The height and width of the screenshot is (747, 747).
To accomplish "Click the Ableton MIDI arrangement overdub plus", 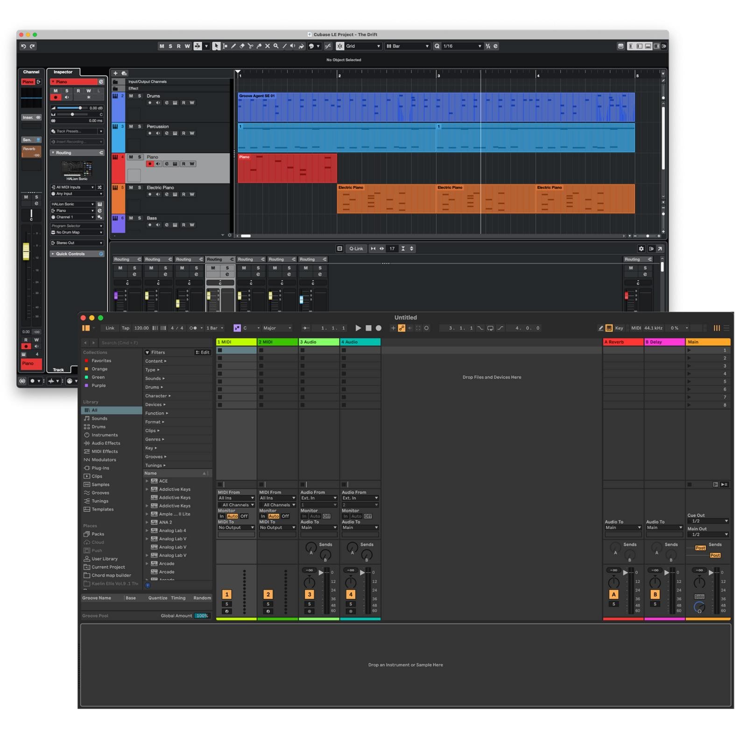I will click(393, 328).
